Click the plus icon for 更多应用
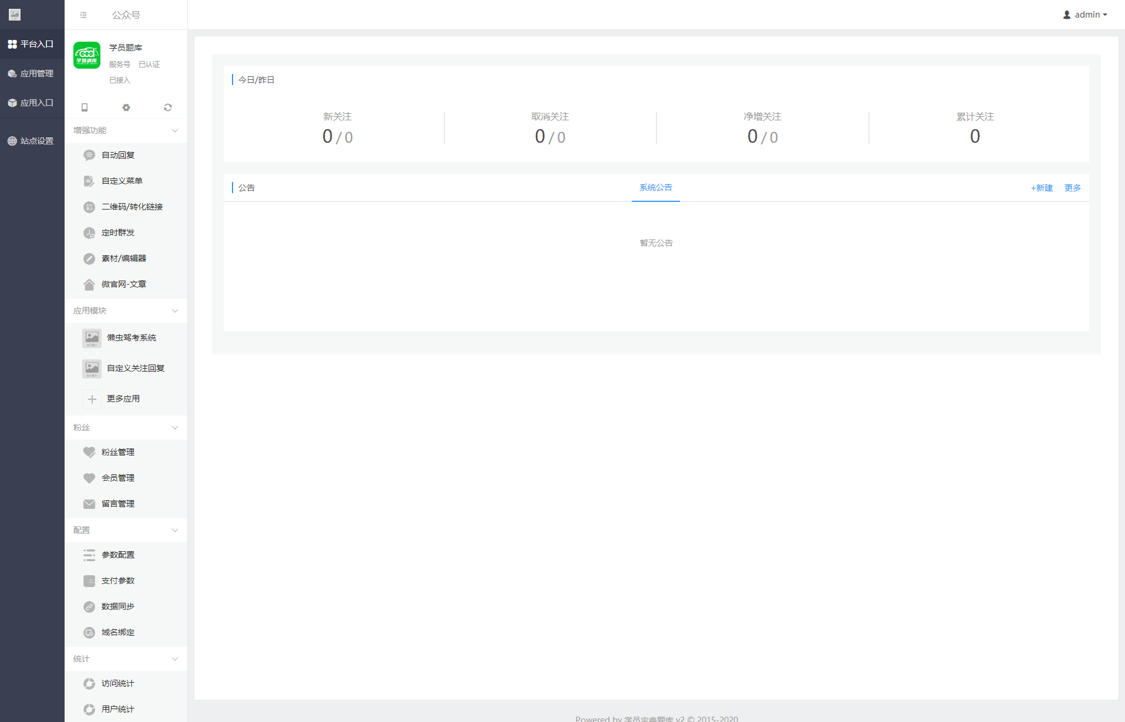This screenshot has height=722, width=1125. pyautogui.click(x=92, y=399)
